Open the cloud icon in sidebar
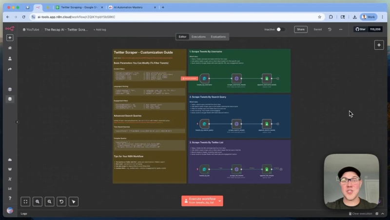This screenshot has height=220, width=390. (10, 160)
